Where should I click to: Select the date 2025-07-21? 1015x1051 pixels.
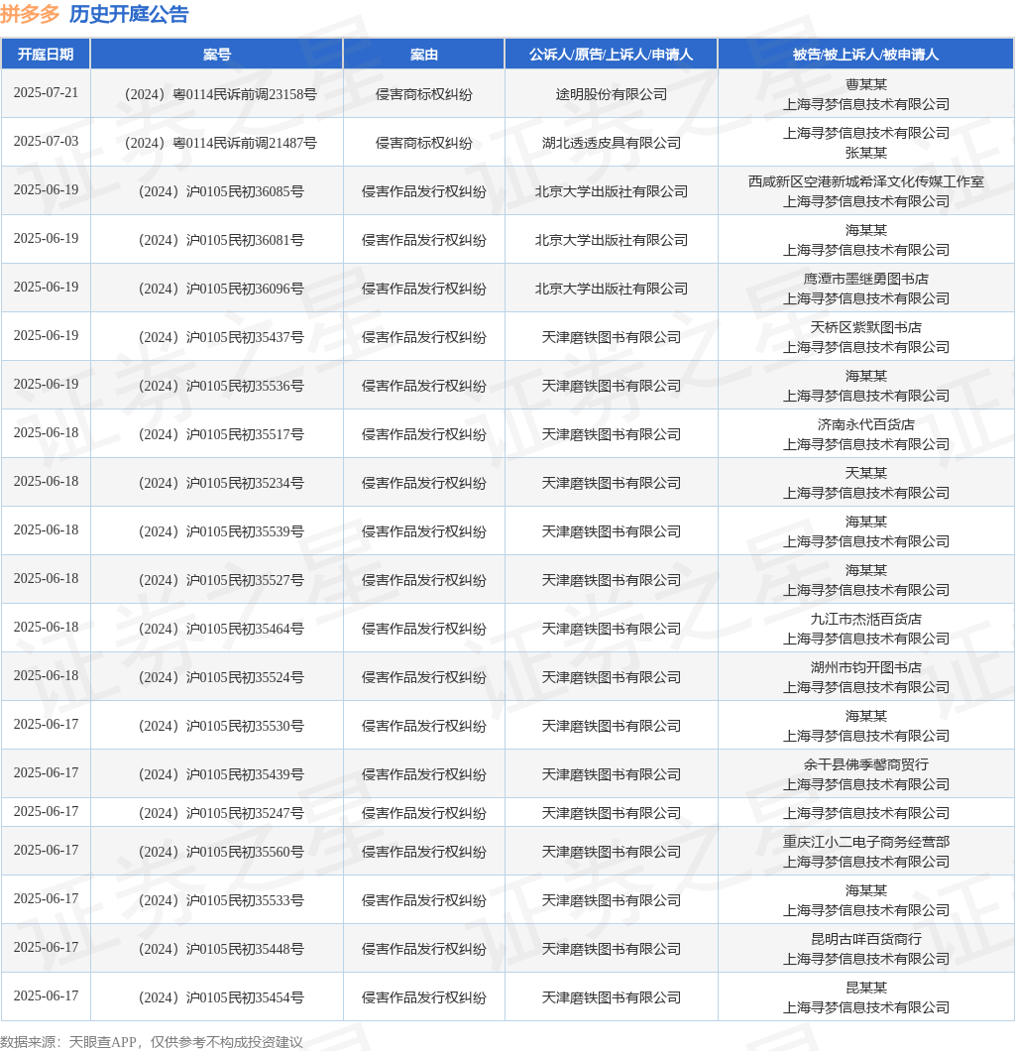point(46,93)
